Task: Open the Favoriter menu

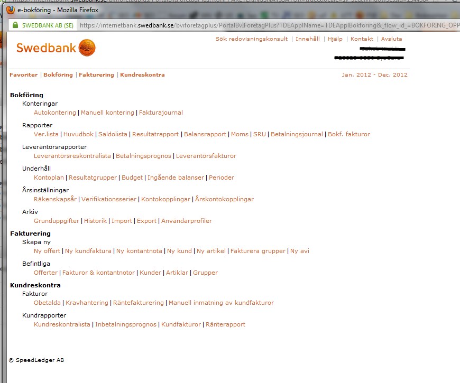Action: click(x=24, y=74)
